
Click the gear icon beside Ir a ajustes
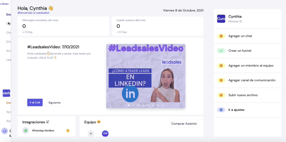coord(221,110)
